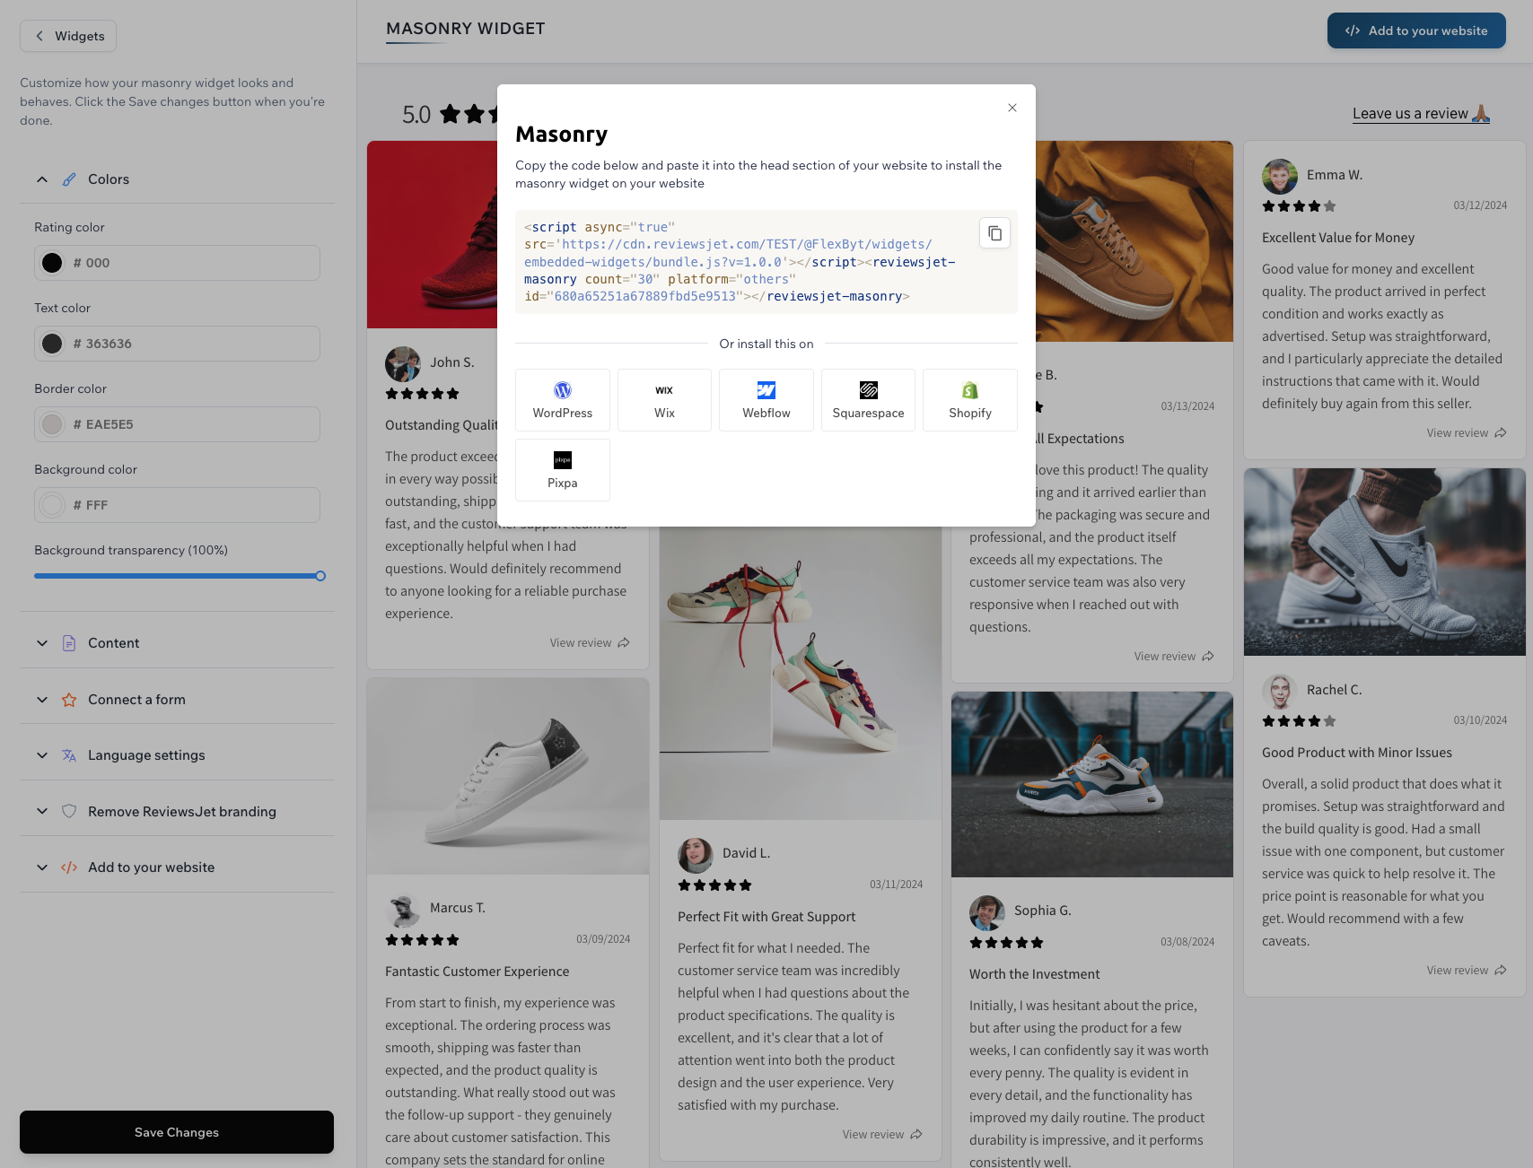Click the Border color hex field
This screenshot has width=1533, height=1168.
pyautogui.click(x=177, y=424)
